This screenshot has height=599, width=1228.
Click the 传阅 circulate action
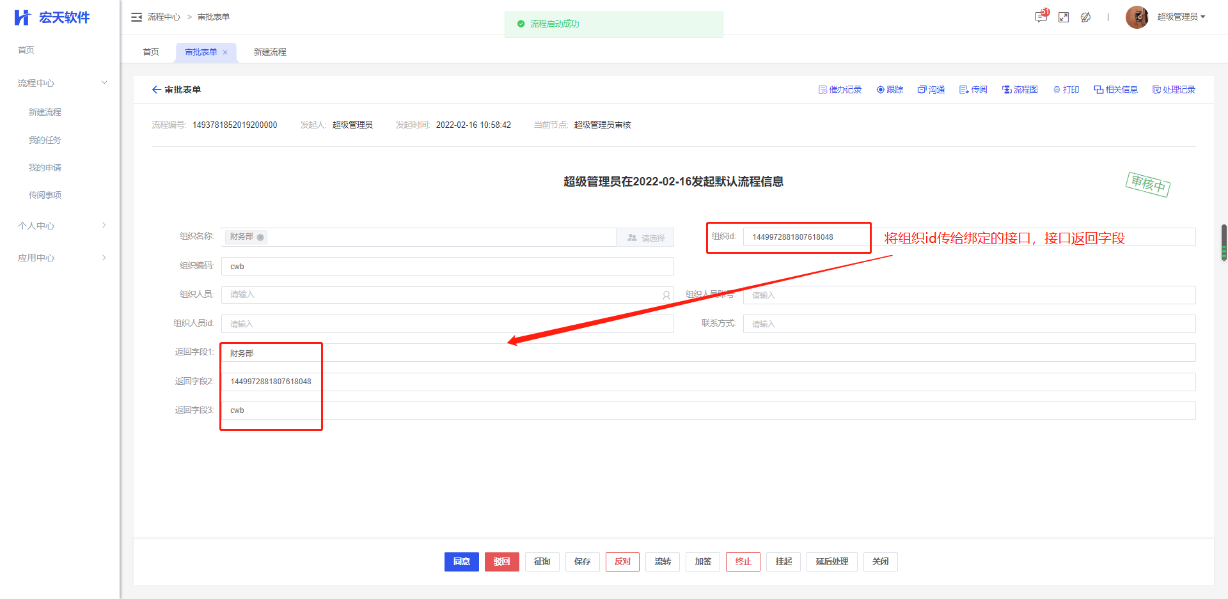[x=973, y=90]
